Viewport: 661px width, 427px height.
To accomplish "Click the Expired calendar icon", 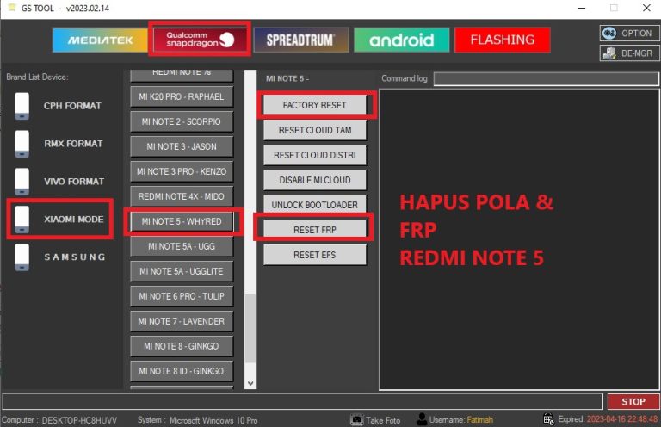I will pyautogui.click(x=548, y=419).
